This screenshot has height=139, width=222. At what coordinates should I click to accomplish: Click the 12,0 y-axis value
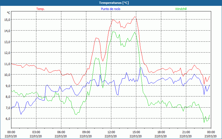click(7, 53)
